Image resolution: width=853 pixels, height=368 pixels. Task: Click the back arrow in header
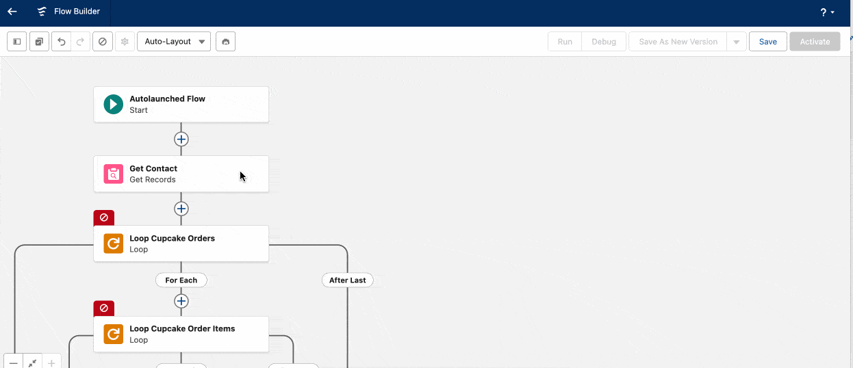[x=12, y=12]
